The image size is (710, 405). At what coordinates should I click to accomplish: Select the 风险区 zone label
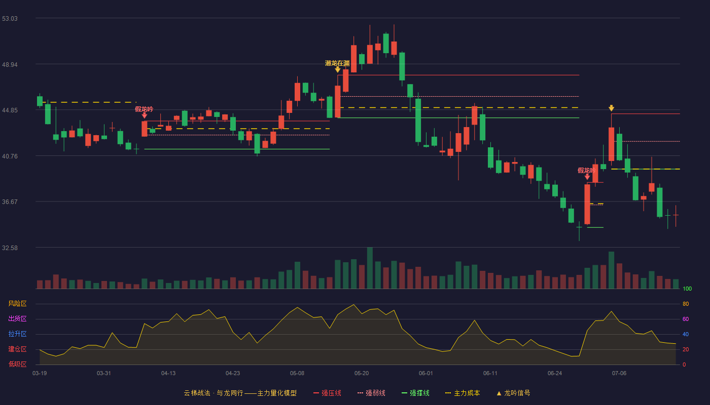click(x=17, y=304)
